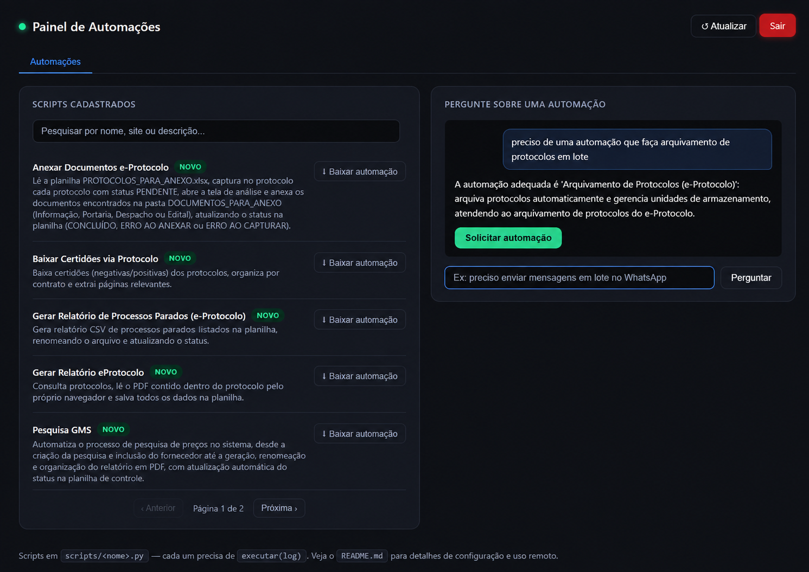Click the scripts/<nome>.py code label
The image size is (809, 572).
point(104,556)
